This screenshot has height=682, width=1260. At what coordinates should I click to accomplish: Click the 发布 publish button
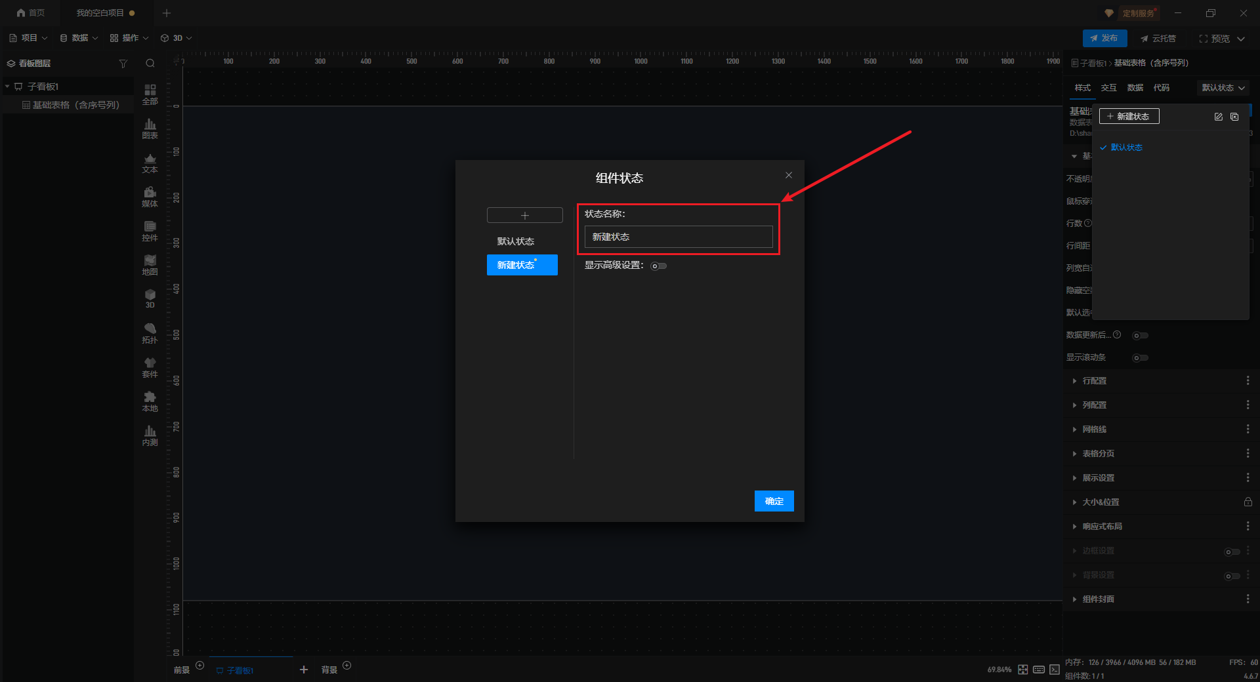pos(1104,38)
